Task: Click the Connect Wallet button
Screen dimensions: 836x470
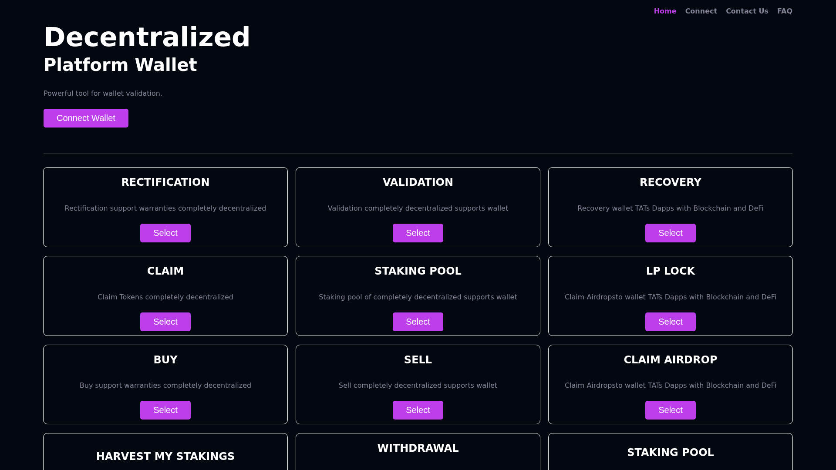Action: pyautogui.click(x=86, y=118)
